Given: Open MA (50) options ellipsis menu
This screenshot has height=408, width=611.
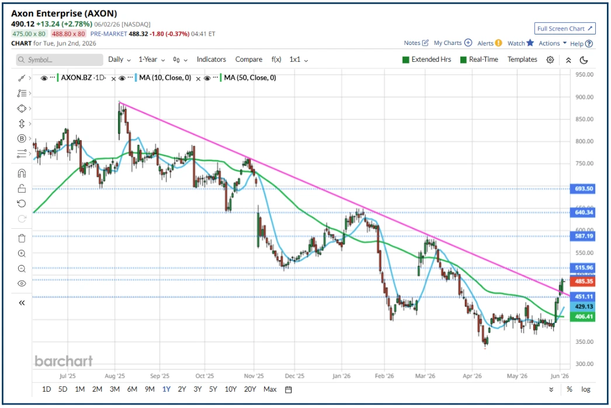Looking at the screenshot, I should 216,78.
